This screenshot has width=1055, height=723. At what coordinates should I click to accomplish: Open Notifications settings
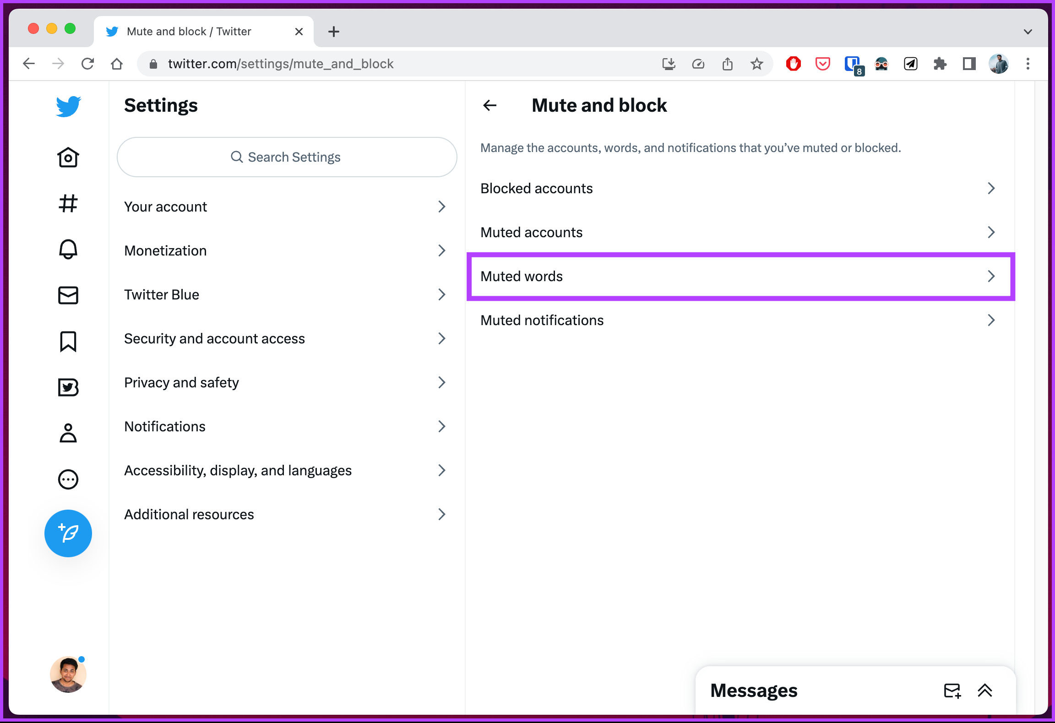287,426
